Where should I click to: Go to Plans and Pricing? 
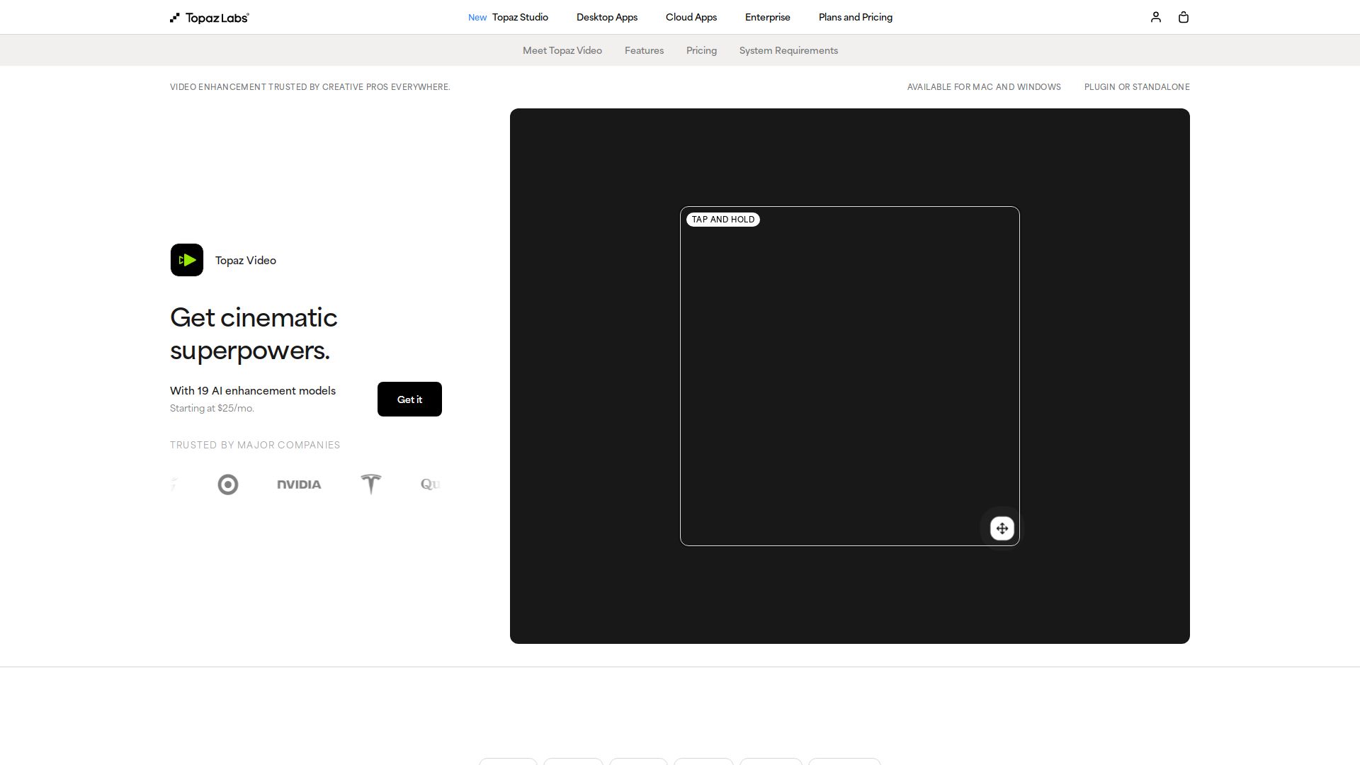click(x=855, y=17)
